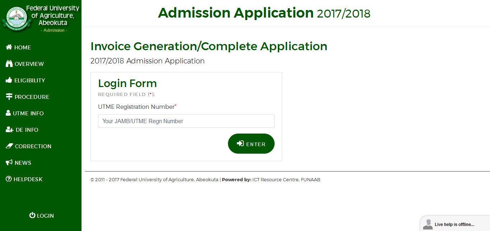Click the eraser Correction icon
This screenshot has height=231, width=490.
click(x=9, y=146)
